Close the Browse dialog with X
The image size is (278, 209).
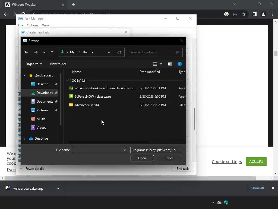click(182, 41)
